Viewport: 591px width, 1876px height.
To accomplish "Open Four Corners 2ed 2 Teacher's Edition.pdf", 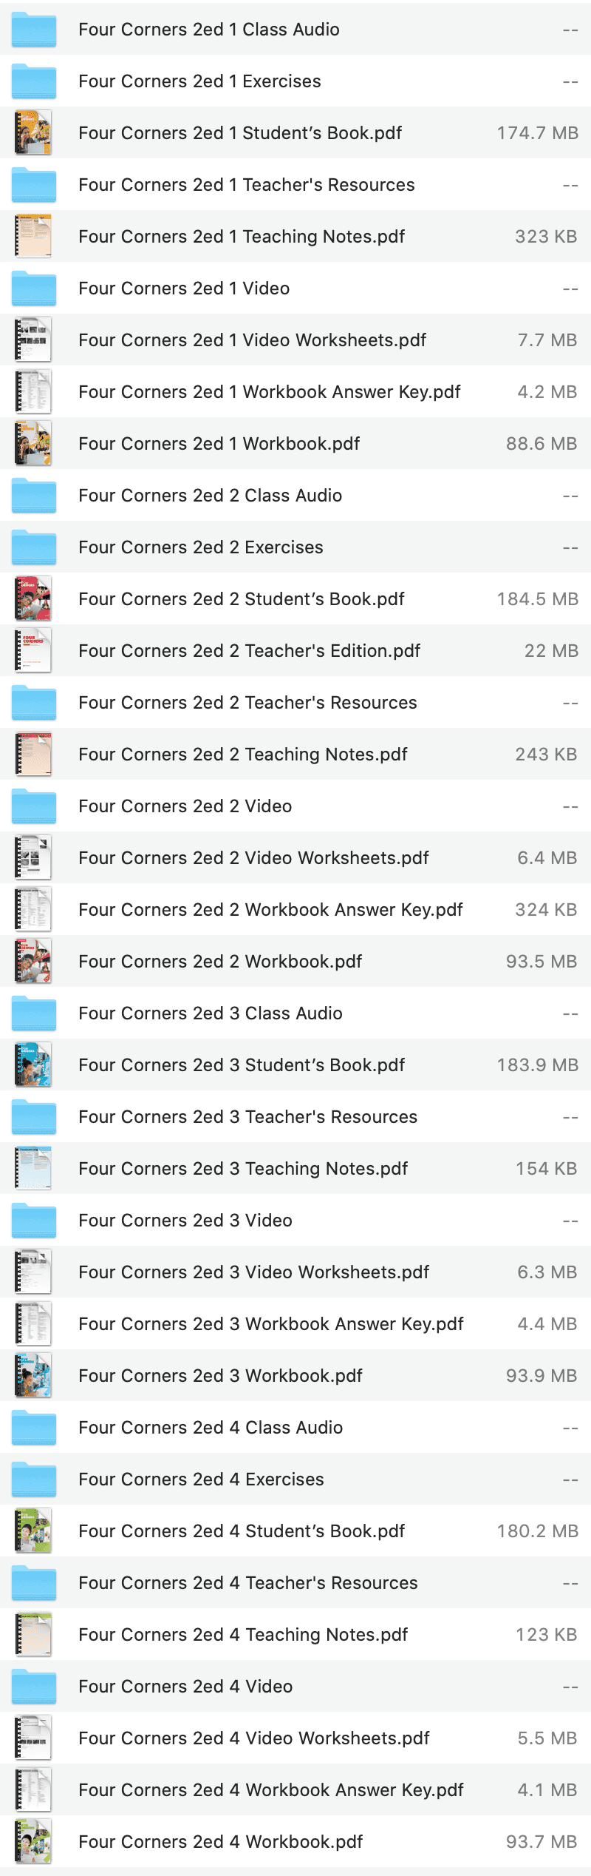I will point(250,651).
